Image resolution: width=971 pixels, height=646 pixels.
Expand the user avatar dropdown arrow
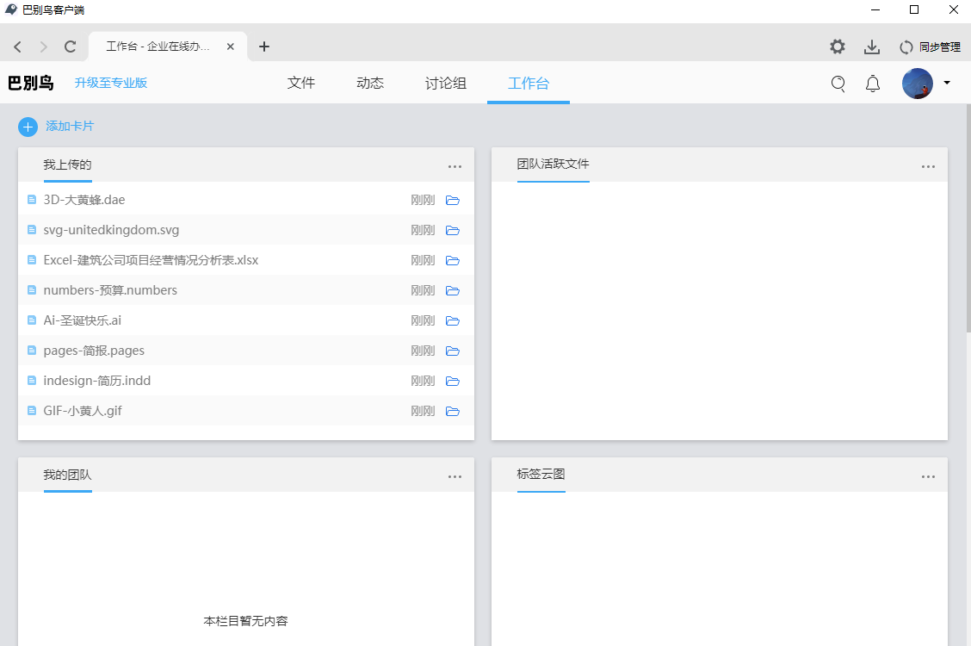pyautogui.click(x=947, y=84)
